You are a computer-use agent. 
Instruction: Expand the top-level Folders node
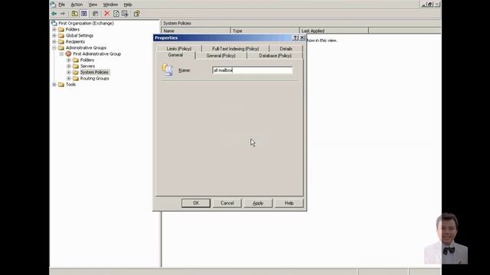[x=54, y=29]
